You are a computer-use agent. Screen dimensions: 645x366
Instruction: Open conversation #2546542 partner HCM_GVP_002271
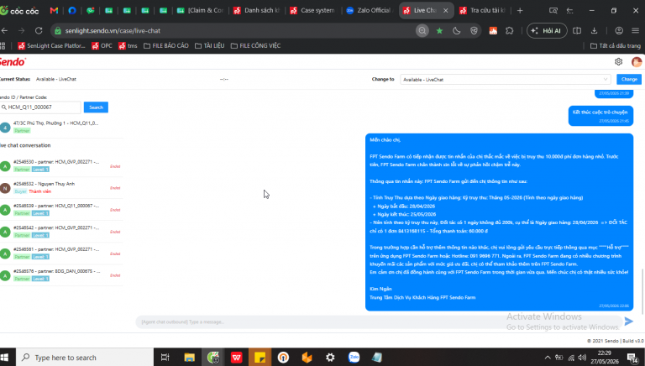click(61, 231)
